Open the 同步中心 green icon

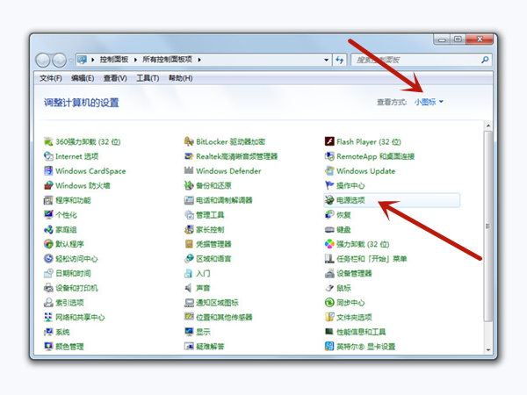point(329,303)
